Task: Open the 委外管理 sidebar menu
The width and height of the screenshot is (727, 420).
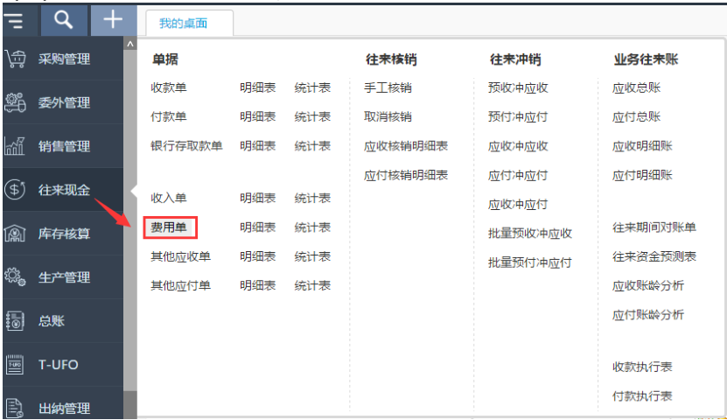Action: (x=63, y=102)
